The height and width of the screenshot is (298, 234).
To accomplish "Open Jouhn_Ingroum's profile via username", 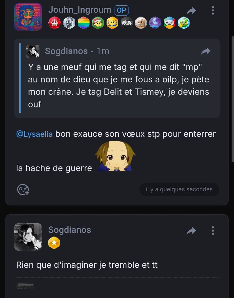I will [x=80, y=10].
